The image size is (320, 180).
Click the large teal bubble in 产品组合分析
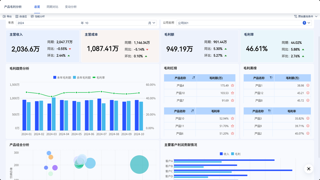pyautogui.click(x=139, y=165)
